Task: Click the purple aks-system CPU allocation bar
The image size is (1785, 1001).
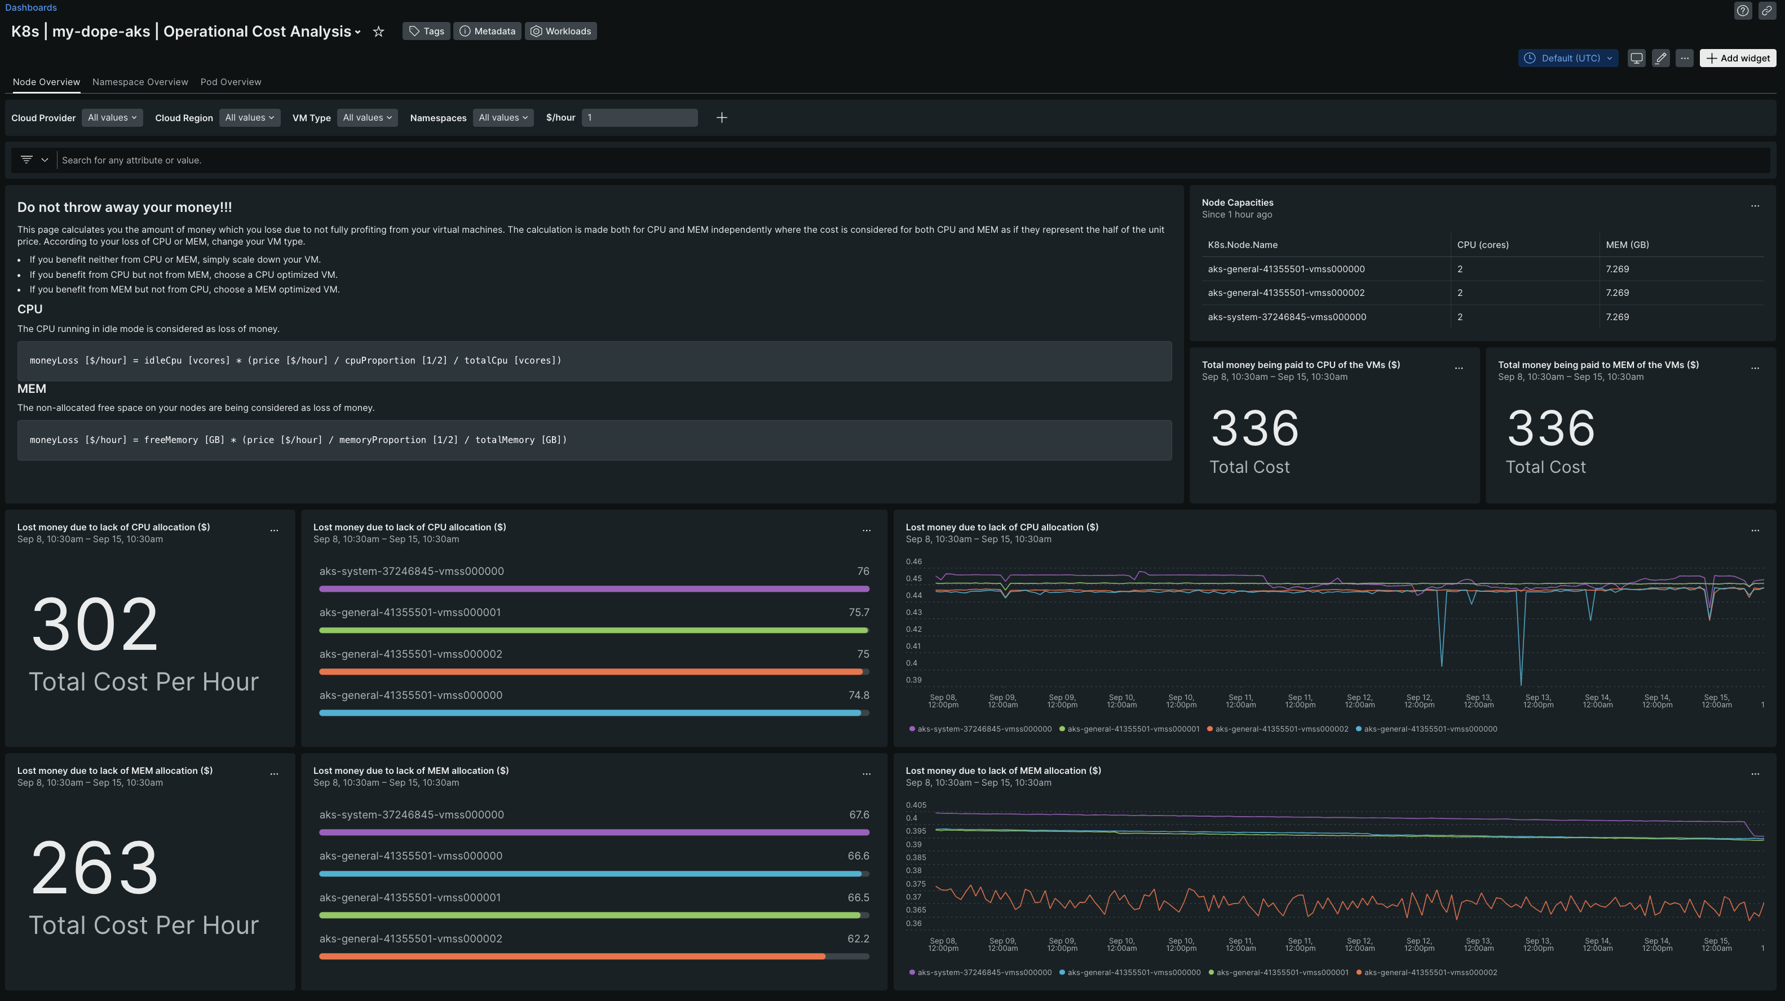Action: click(x=594, y=589)
